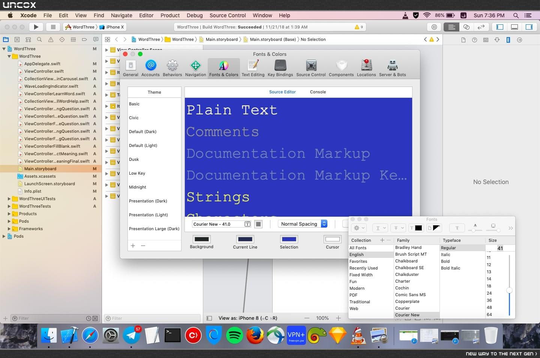Screen dimensions: 540x358
Task: Open the Normal Spacing dropdown
Action: tap(303, 224)
